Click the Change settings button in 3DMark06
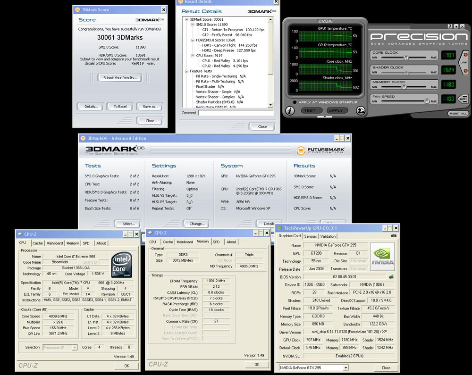 pos(197,224)
